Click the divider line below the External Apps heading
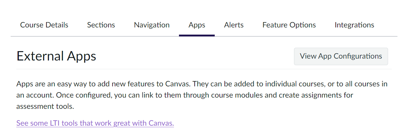This screenshot has width=410, height=135. tap(204, 69)
